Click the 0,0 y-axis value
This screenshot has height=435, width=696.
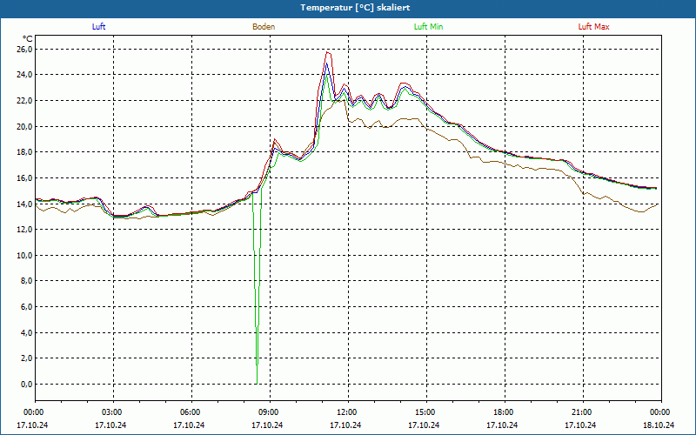(x=27, y=384)
